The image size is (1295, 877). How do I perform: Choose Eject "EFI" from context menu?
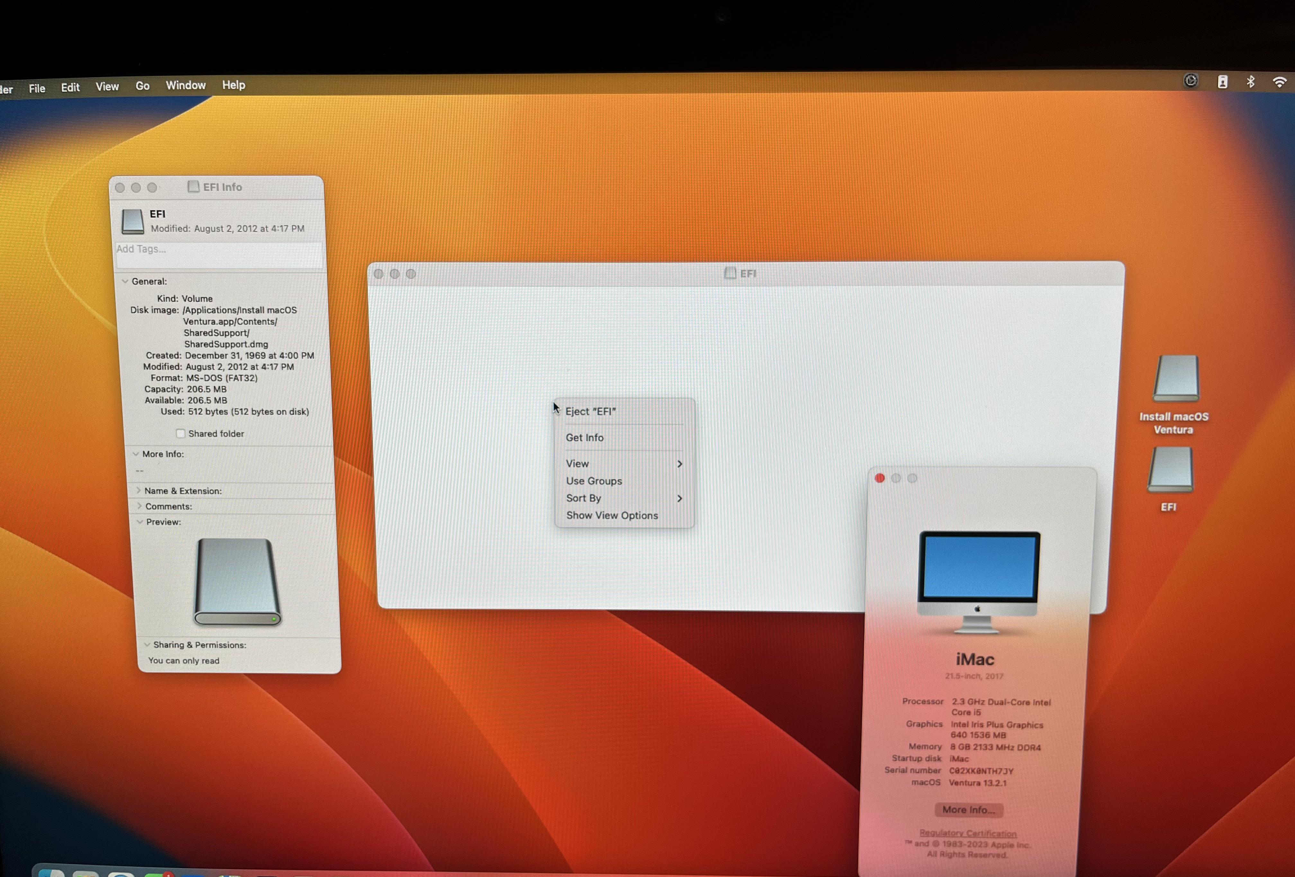[591, 411]
